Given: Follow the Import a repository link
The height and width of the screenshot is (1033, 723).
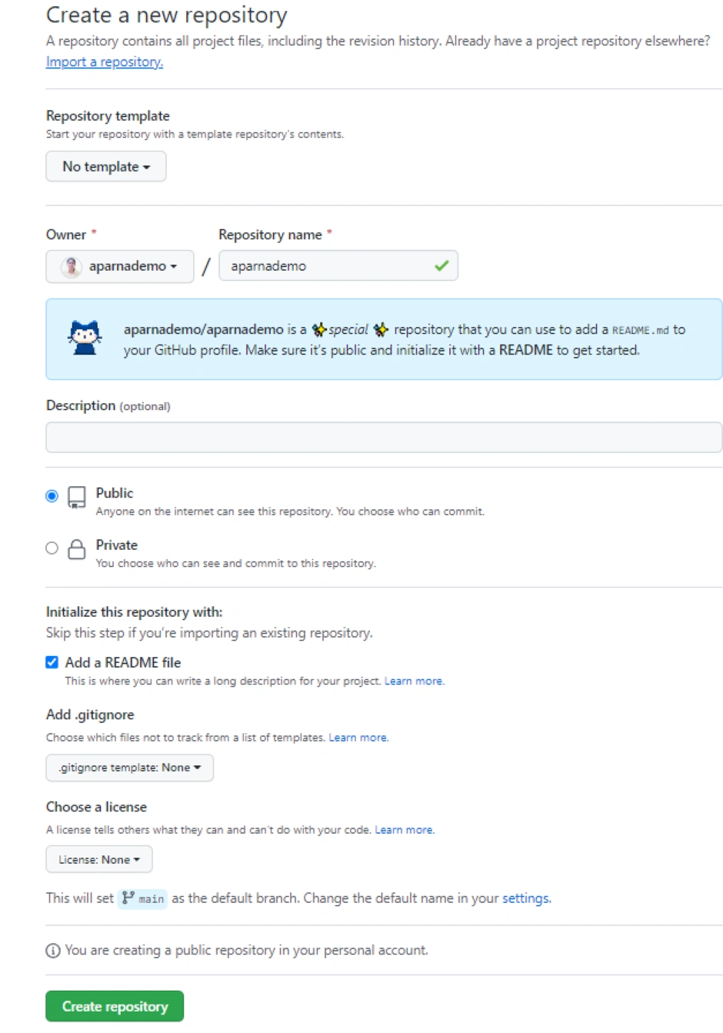Looking at the screenshot, I should 105,62.
